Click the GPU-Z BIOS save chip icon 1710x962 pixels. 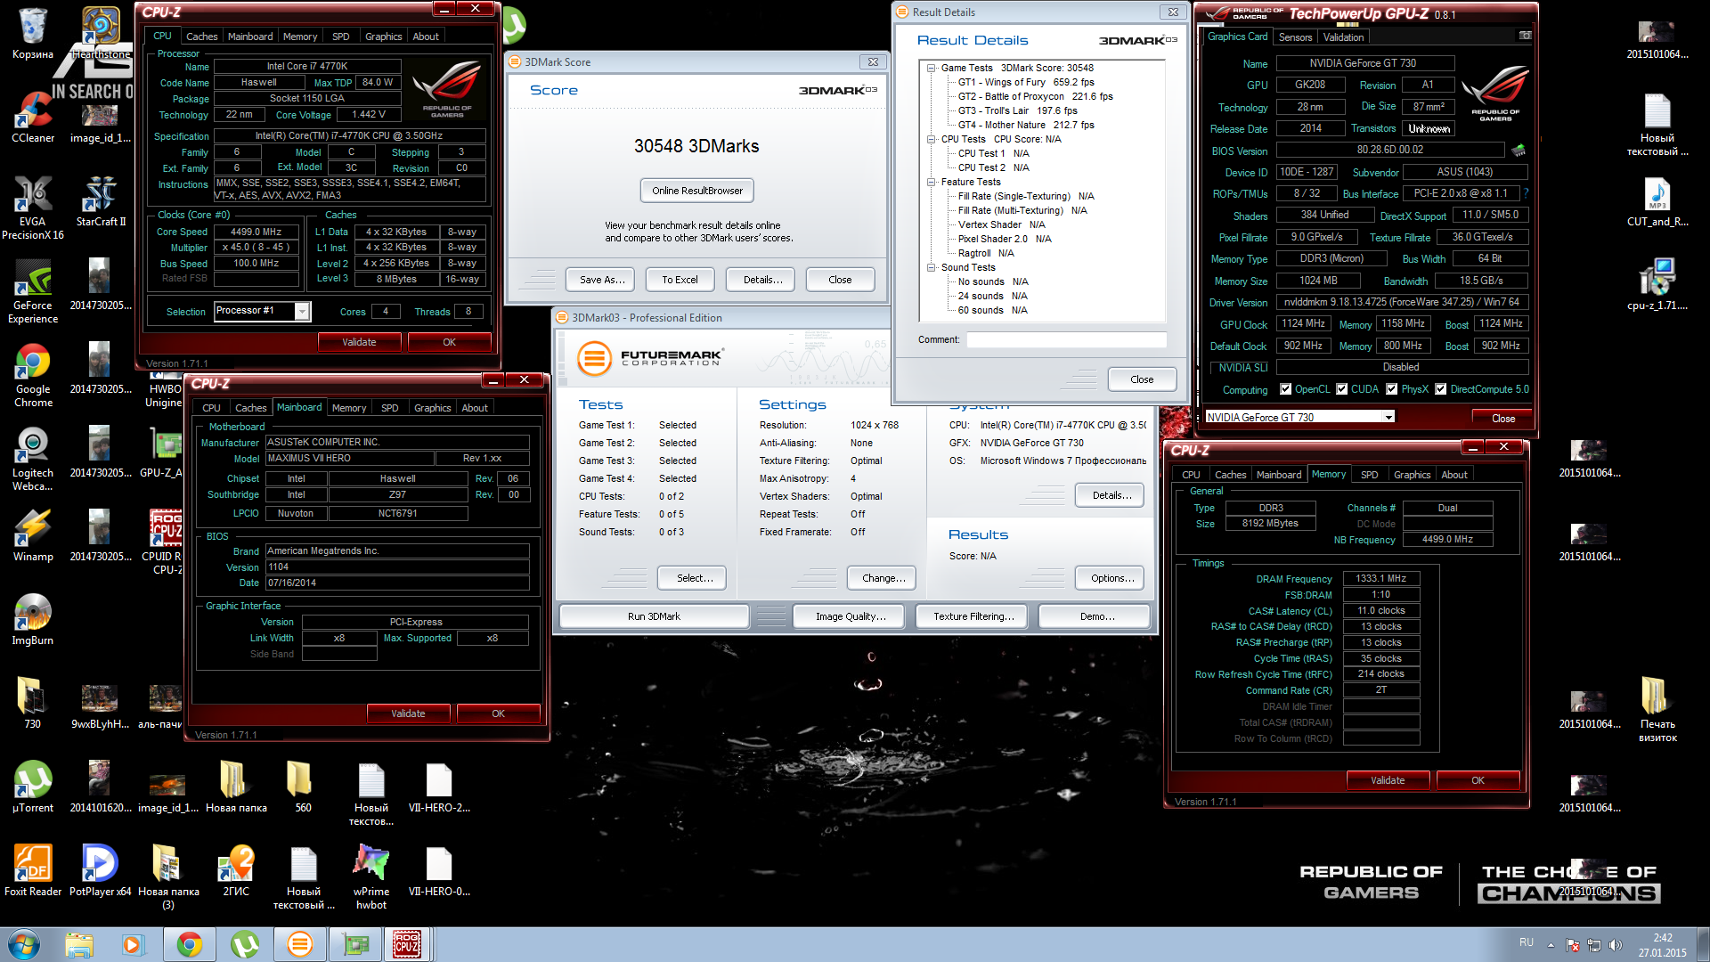1519,150
